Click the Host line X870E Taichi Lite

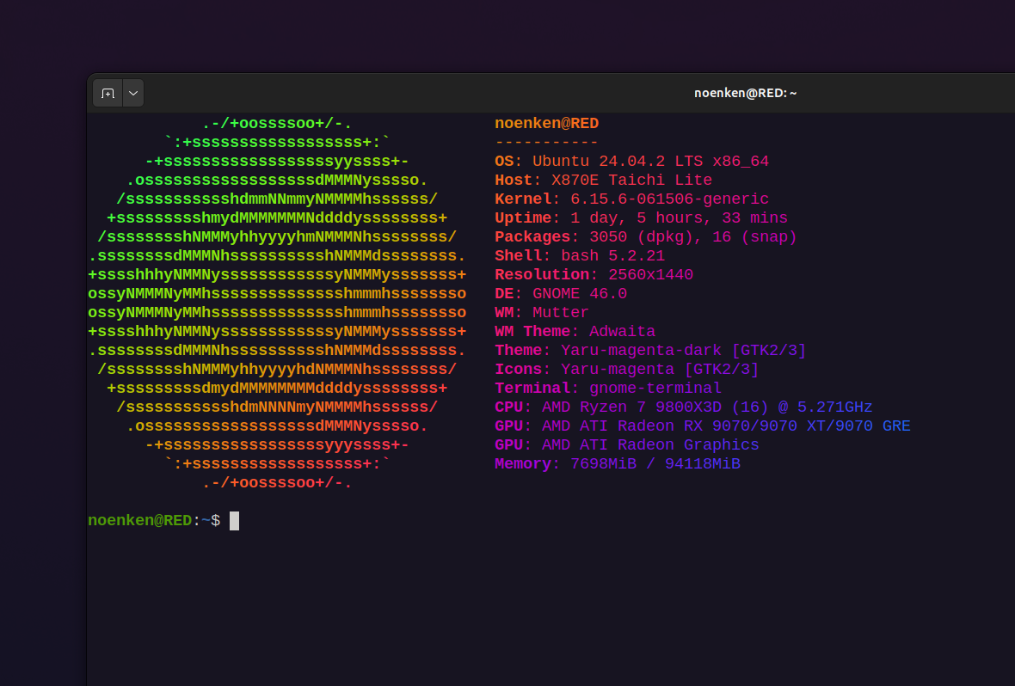point(603,181)
